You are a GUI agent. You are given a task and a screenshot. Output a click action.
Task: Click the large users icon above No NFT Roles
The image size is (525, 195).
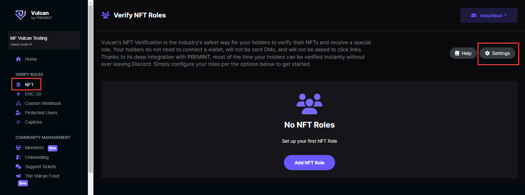[310, 104]
